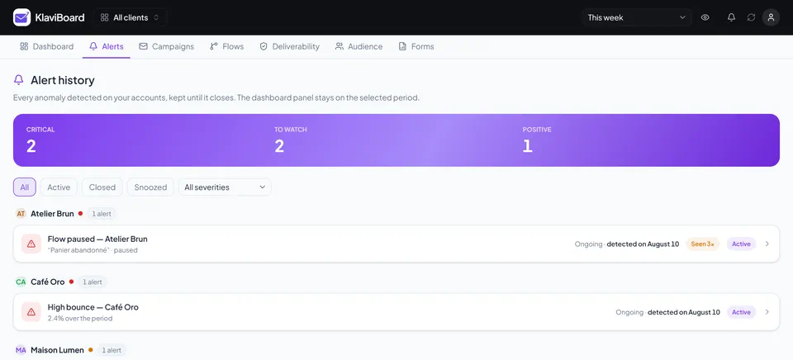Expand the Flow paused alert chevron
793x360 pixels.
[767, 244]
